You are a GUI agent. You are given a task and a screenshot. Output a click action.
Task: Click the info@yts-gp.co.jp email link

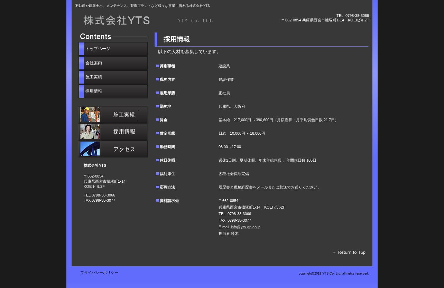click(x=246, y=227)
